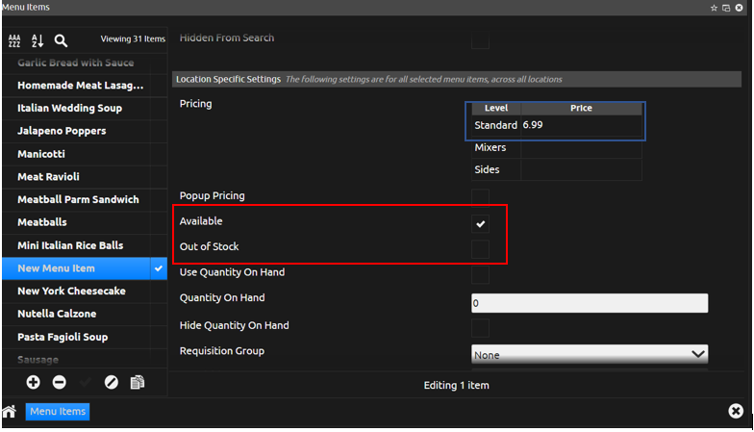Enable Use Quantity On Hand checkbox
Screen dimensions: 754x432
tap(480, 275)
